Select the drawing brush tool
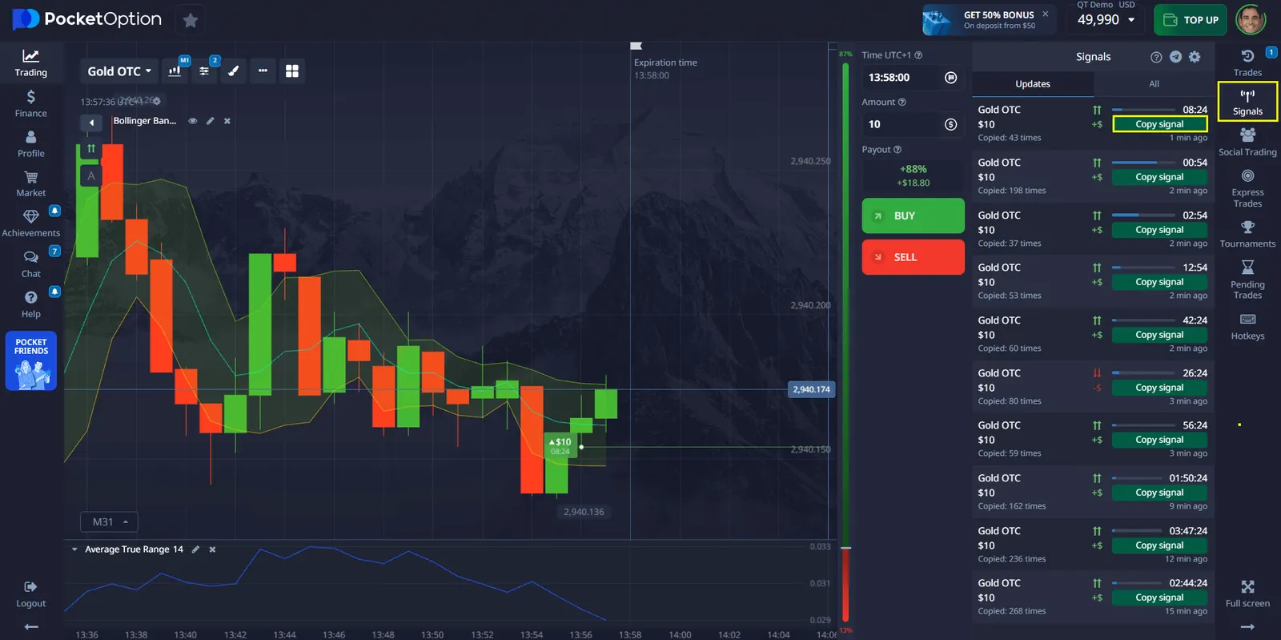 click(x=233, y=71)
